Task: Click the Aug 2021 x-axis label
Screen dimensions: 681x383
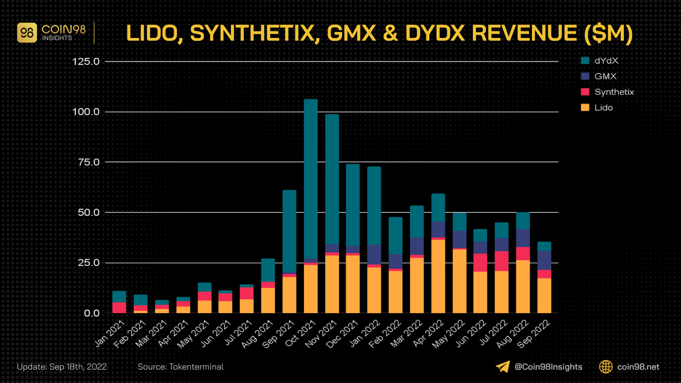Action: 257,334
